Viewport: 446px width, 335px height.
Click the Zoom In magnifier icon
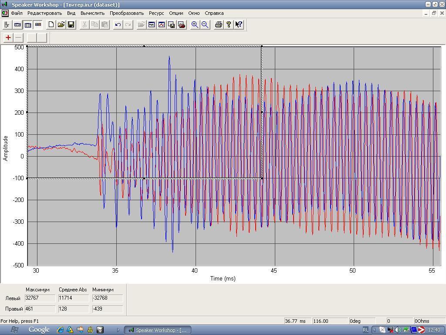tap(195, 25)
